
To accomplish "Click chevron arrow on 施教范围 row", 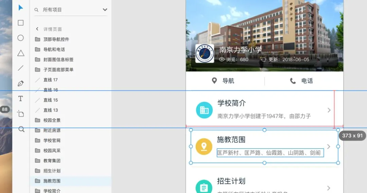I will point(329,147).
